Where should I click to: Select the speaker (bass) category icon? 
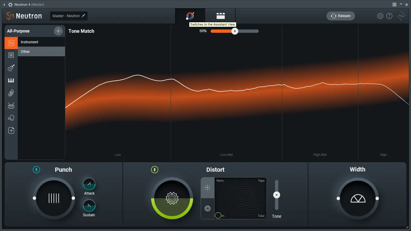(11, 55)
